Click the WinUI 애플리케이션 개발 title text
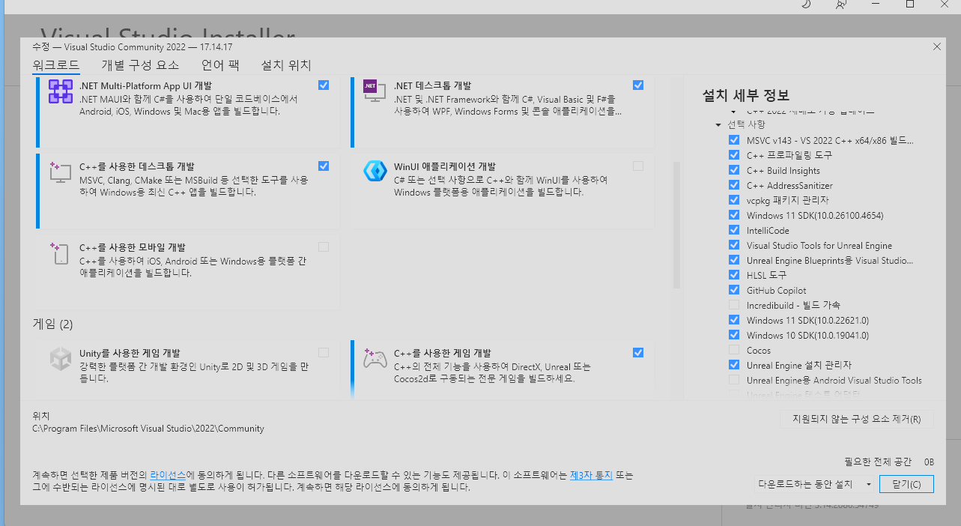 pos(445,166)
